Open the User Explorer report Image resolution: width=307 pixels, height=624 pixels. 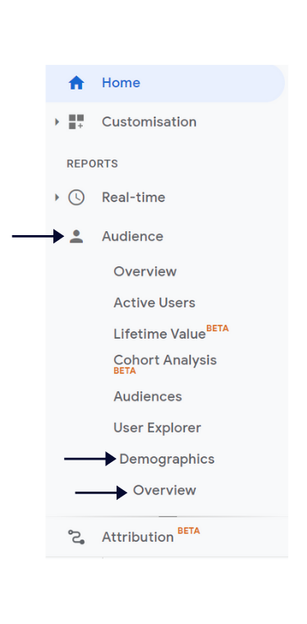coord(158,428)
